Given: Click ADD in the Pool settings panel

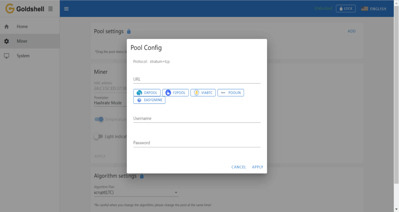Looking at the screenshot, I should coord(352,31).
